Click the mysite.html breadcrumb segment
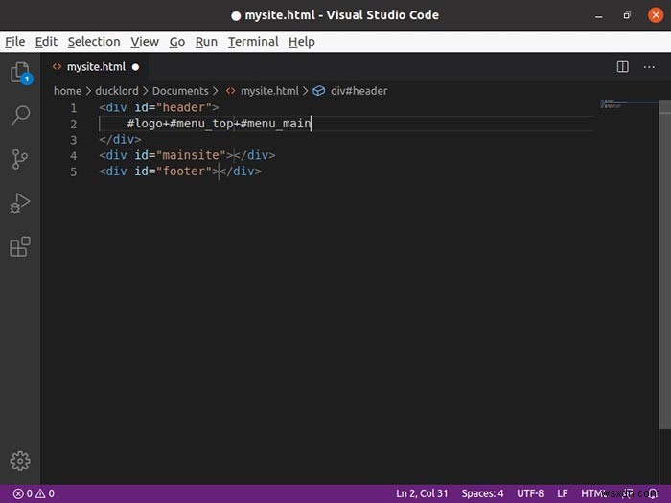671x503 pixels. [269, 91]
